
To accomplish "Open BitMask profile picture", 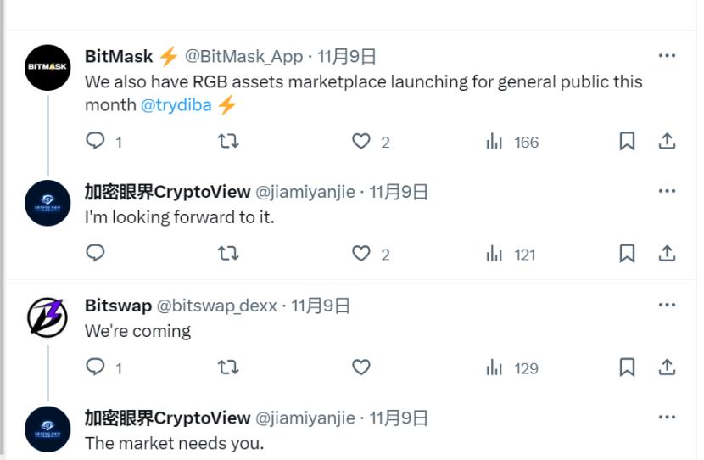I will (47, 67).
